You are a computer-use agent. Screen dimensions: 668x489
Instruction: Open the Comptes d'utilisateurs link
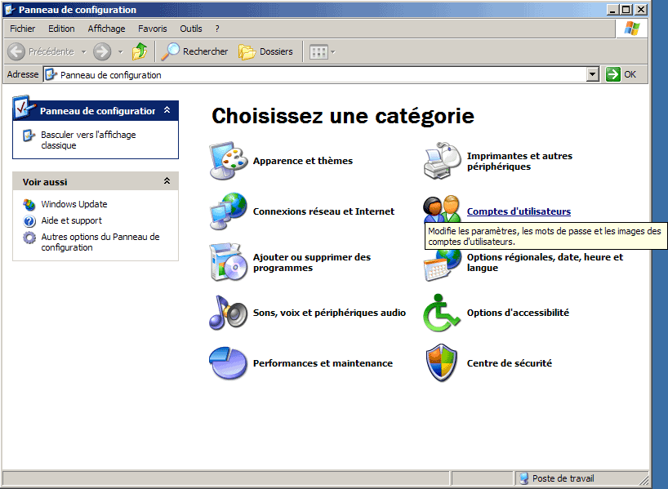coord(519,211)
